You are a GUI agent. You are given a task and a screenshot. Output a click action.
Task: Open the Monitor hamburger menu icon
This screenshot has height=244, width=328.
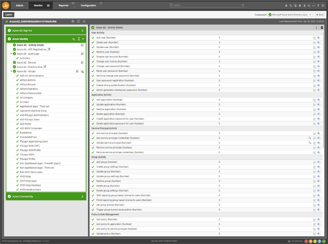(48, 5)
